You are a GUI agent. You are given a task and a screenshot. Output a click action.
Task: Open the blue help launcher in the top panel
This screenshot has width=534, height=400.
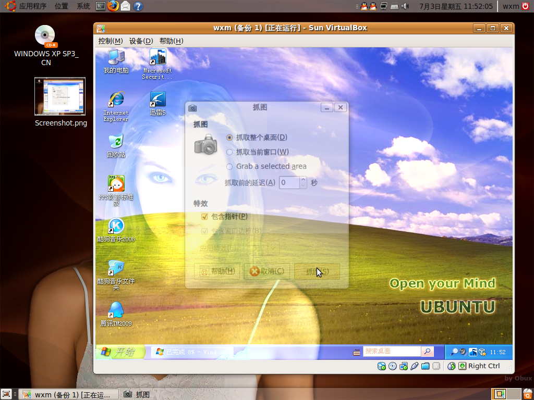(138, 6)
